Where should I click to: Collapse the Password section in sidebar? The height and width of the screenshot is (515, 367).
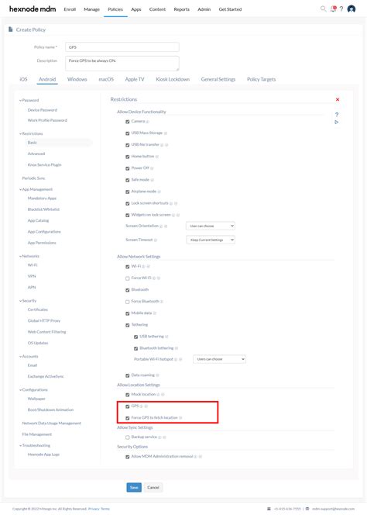[x=29, y=100]
